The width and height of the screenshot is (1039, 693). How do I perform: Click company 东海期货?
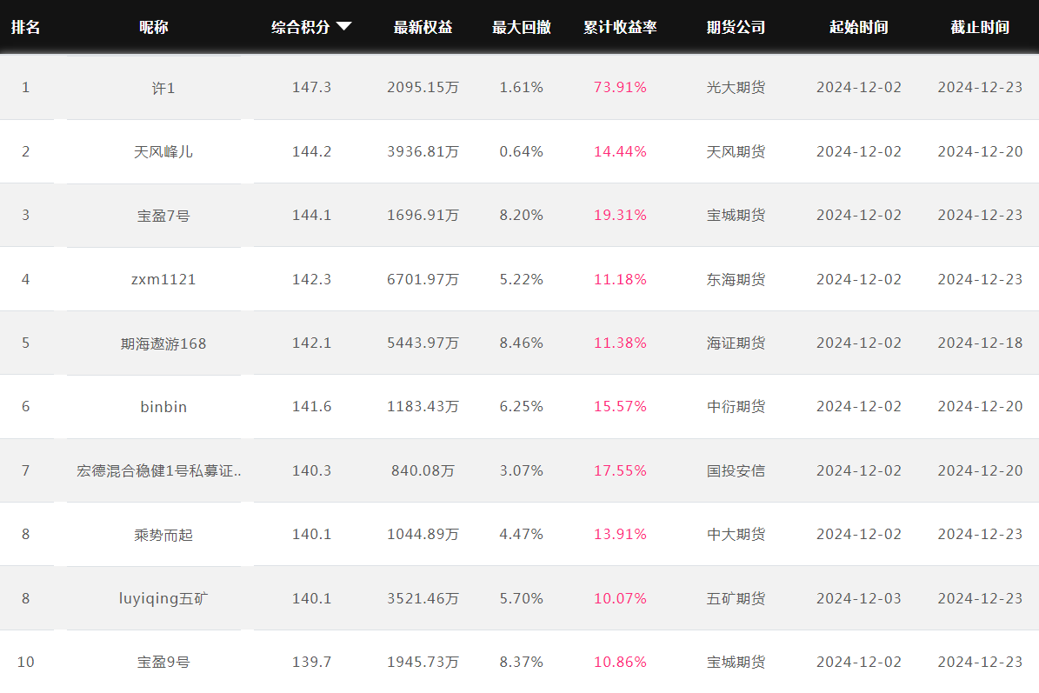point(736,280)
